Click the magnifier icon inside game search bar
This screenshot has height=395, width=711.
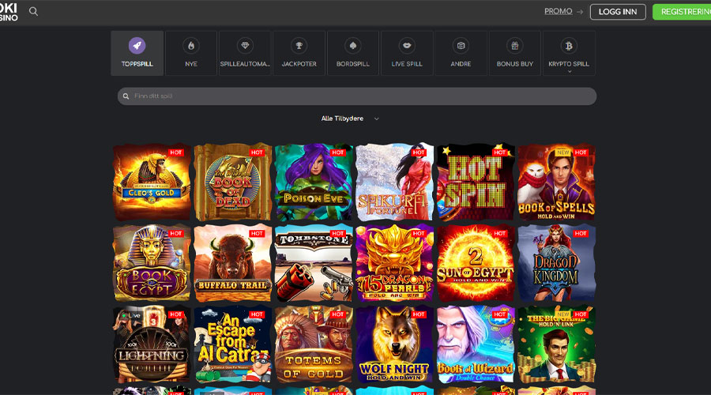pyautogui.click(x=126, y=96)
